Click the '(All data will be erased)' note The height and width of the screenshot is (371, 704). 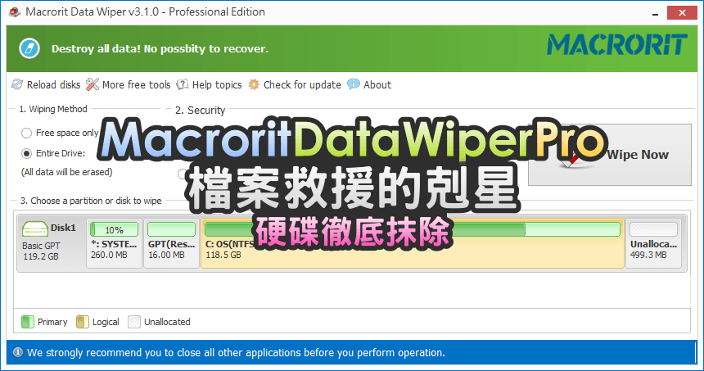click(67, 172)
